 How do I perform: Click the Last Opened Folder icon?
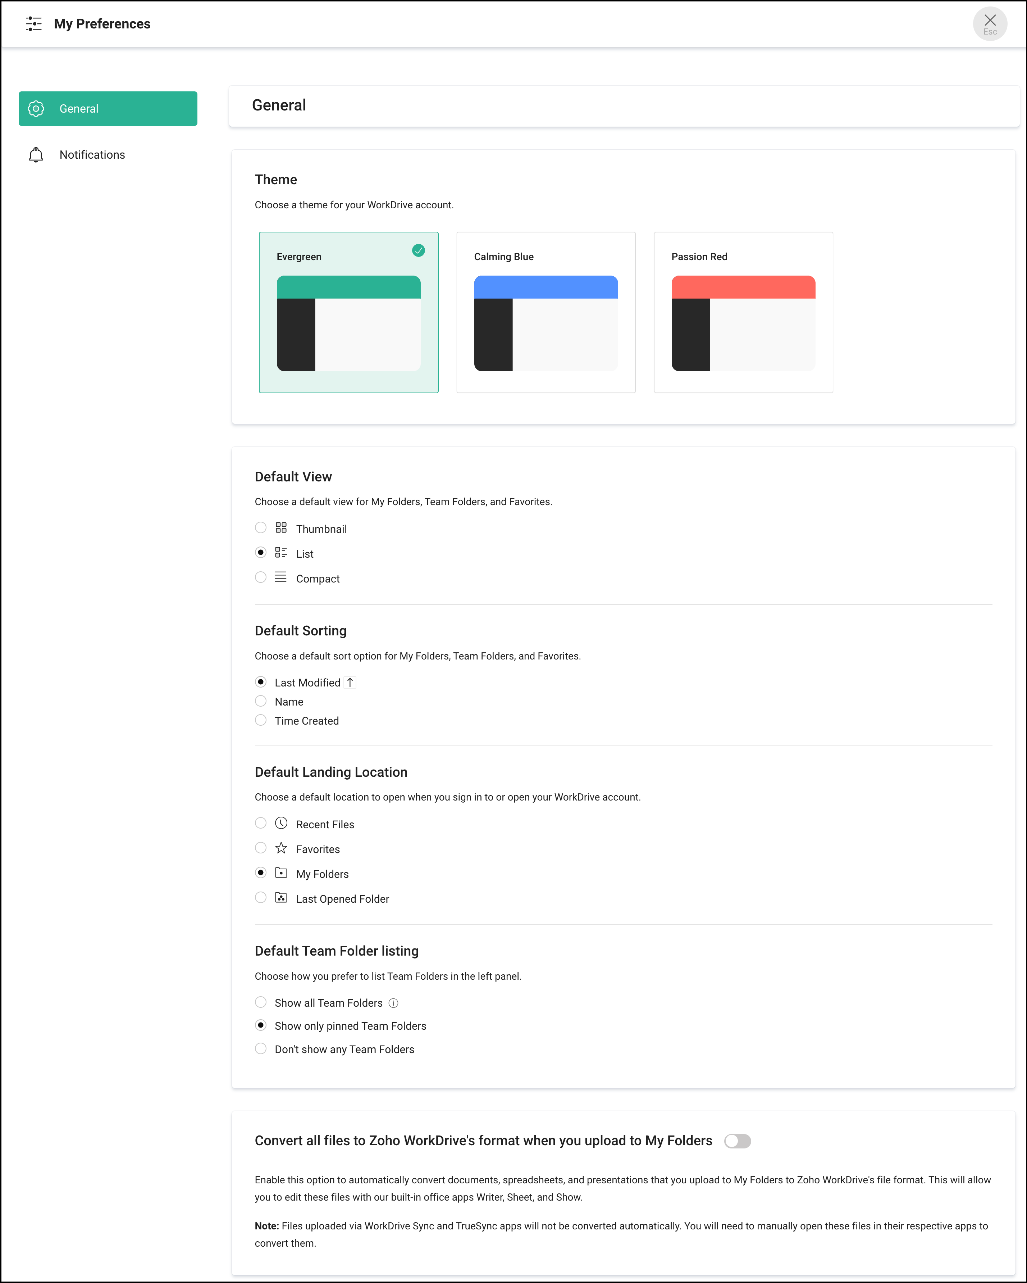point(281,898)
